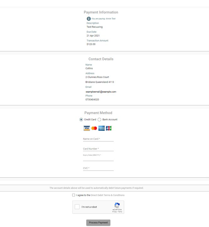This screenshot has width=209, height=227.
Task: Tick the Direct Debit agreement checkbox
Action: pyautogui.click(x=74, y=195)
